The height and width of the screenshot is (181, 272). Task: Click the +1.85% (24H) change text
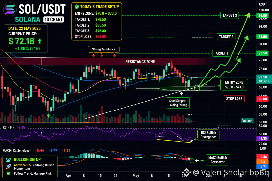(x=27, y=49)
